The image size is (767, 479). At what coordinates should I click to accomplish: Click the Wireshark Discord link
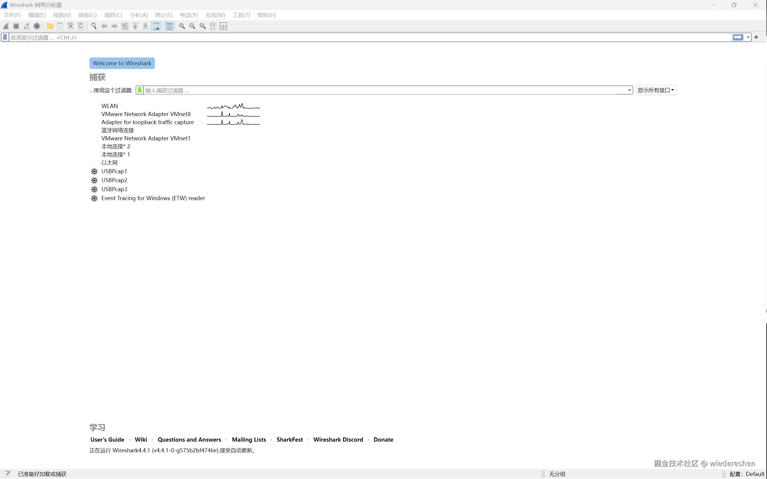338,440
